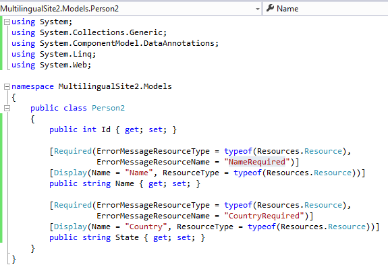The height and width of the screenshot is (269, 388).
Task: Click the "CountryRequired" string literal
Action: [264, 216]
